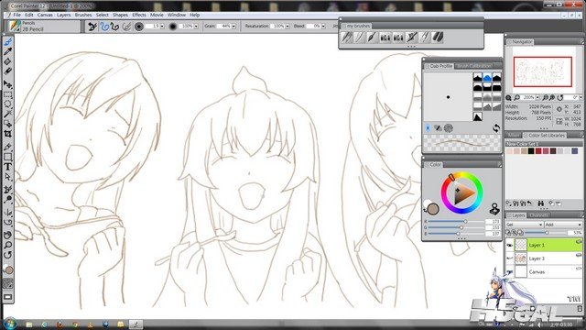Select the Paint Bucket tool
The width and height of the screenshot is (586, 330).
point(8,61)
